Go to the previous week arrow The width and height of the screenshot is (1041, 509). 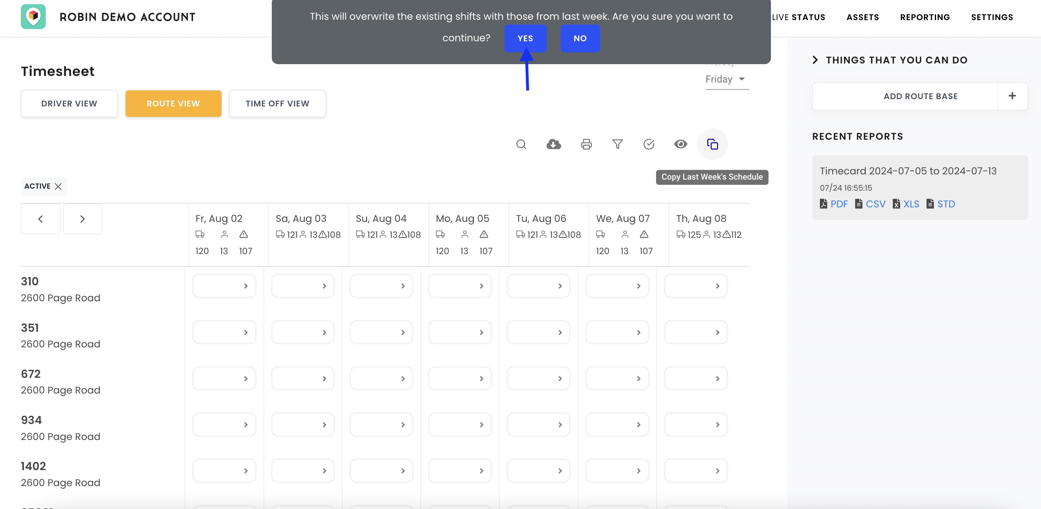click(40, 219)
